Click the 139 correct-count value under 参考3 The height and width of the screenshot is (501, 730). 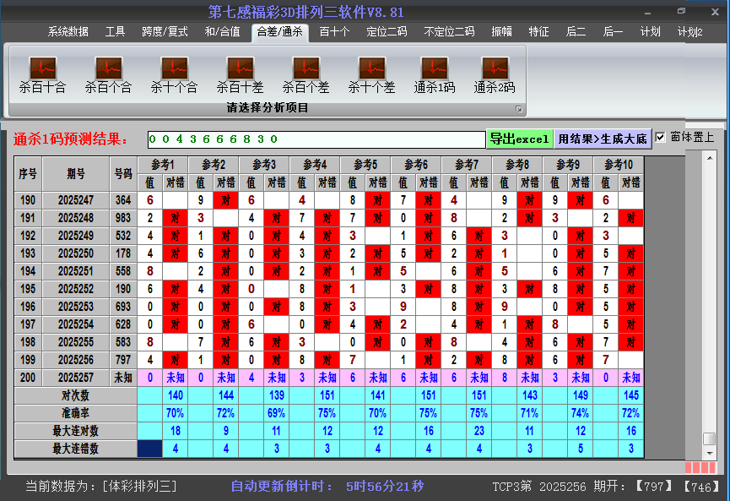(x=276, y=395)
